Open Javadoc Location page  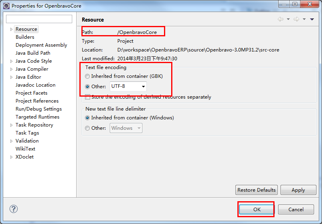(x=36, y=85)
